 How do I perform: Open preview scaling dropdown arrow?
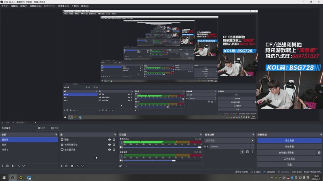[x=35, y=122]
